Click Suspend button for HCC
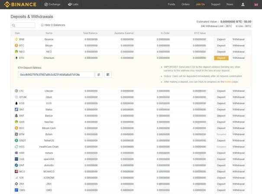 coord(221,146)
